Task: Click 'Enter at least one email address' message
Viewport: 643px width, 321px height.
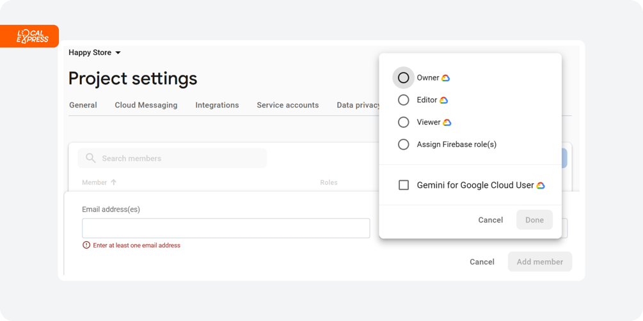Action: pyautogui.click(x=136, y=246)
